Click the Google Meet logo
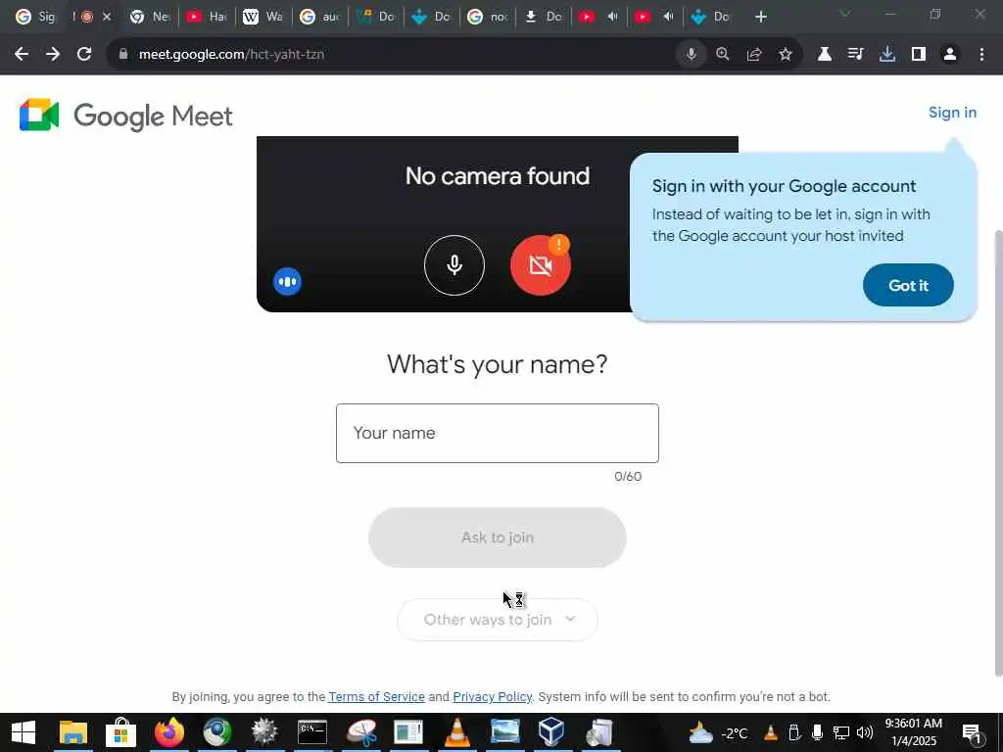This screenshot has height=752, width=1003. pyautogui.click(x=126, y=116)
